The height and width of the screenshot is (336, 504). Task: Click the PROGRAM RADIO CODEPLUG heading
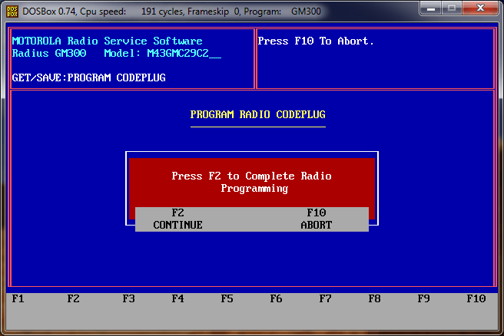[x=257, y=114]
